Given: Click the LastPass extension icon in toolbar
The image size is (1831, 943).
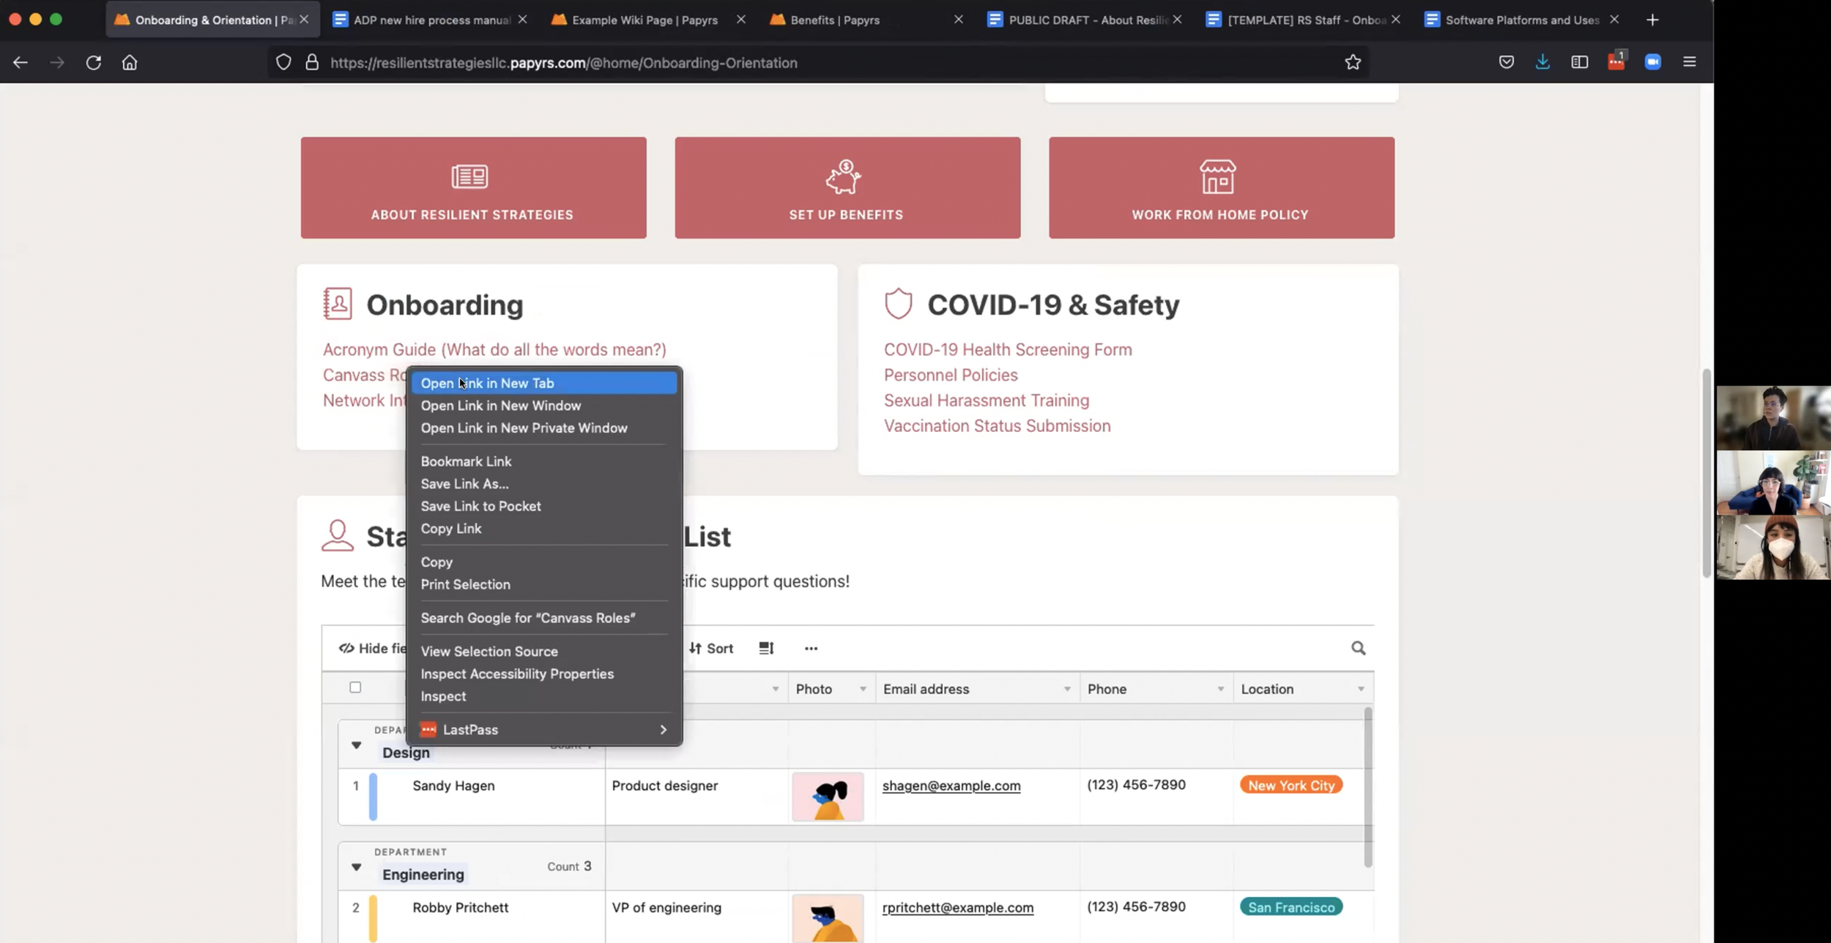Looking at the screenshot, I should coord(1616,62).
